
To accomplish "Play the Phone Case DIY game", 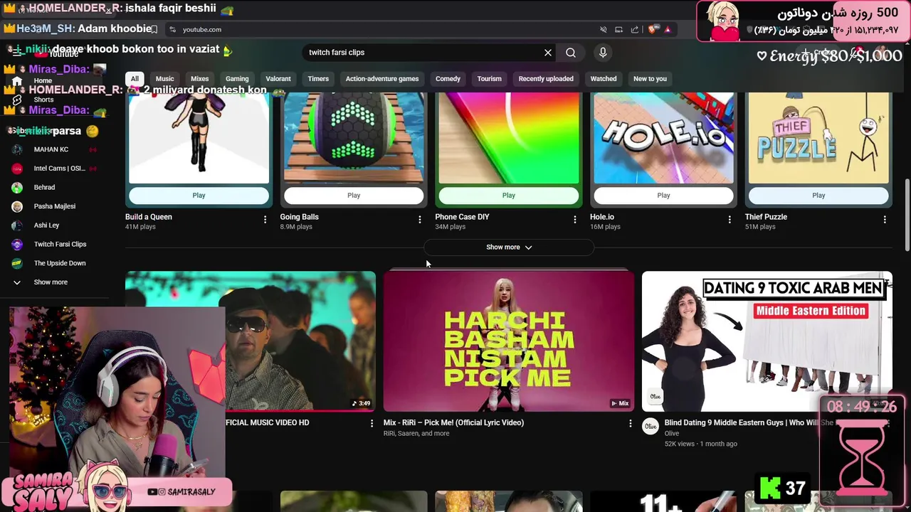I will [x=509, y=196].
